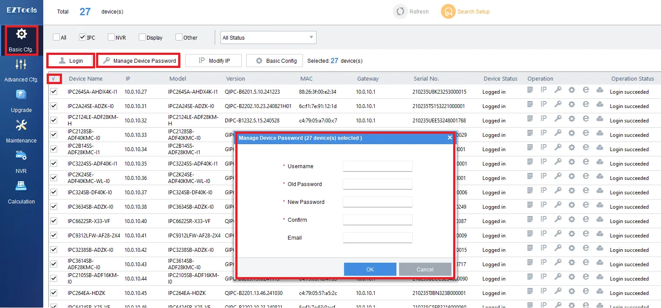Select the IP cell 10.0.10.41

point(136,236)
